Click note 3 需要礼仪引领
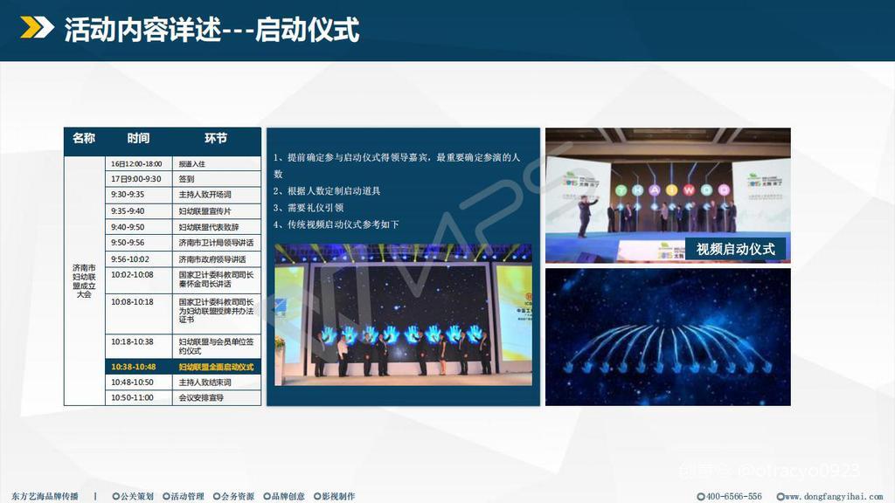This screenshot has height=503, width=895. click(x=309, y=208)
